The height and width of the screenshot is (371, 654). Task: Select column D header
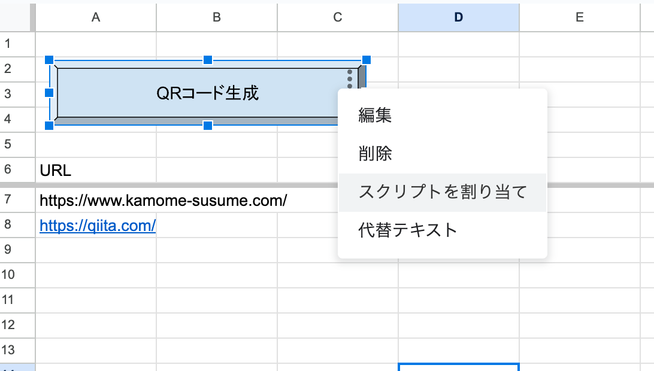point(458,17)
